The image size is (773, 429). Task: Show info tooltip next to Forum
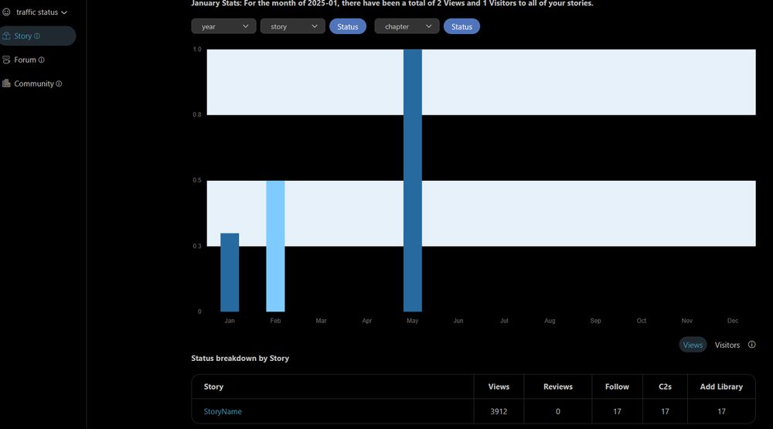click(x=42, y=60)
